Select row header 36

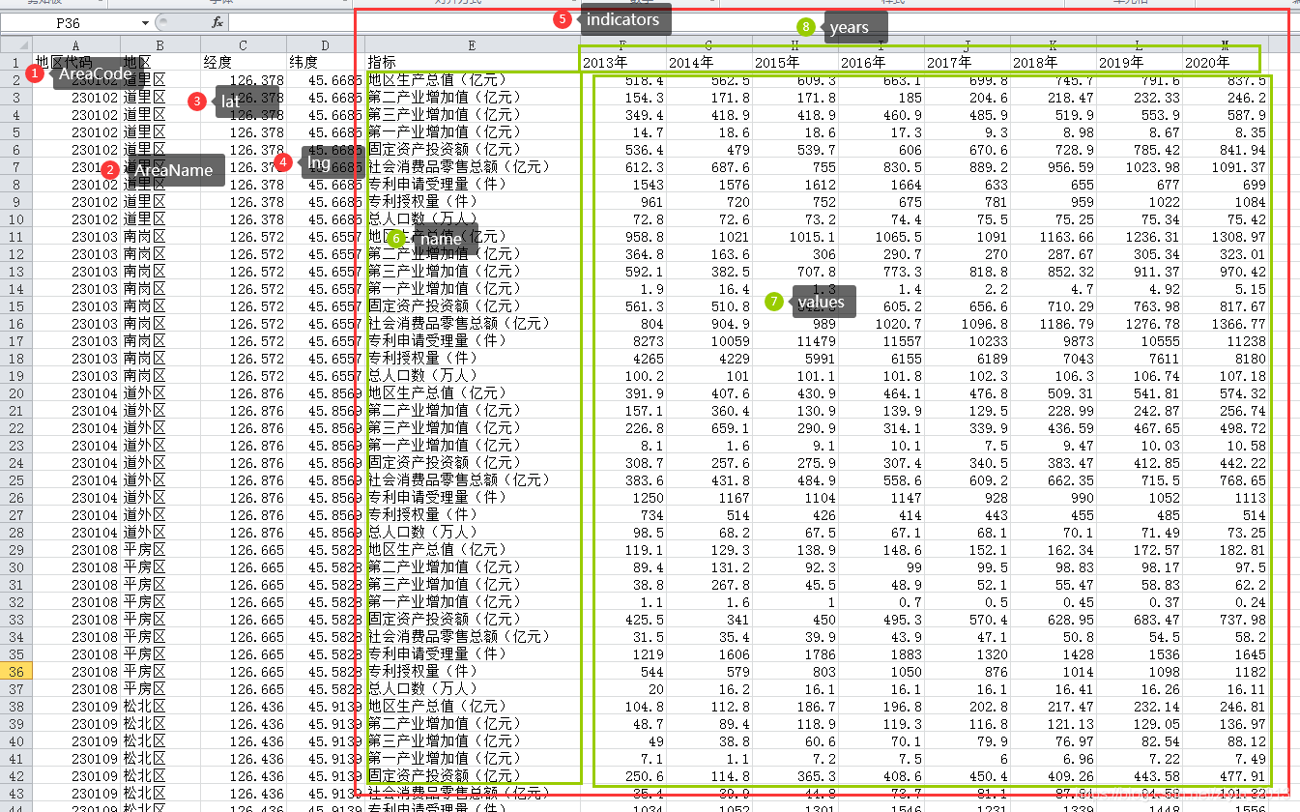click(x=16, y=671)
